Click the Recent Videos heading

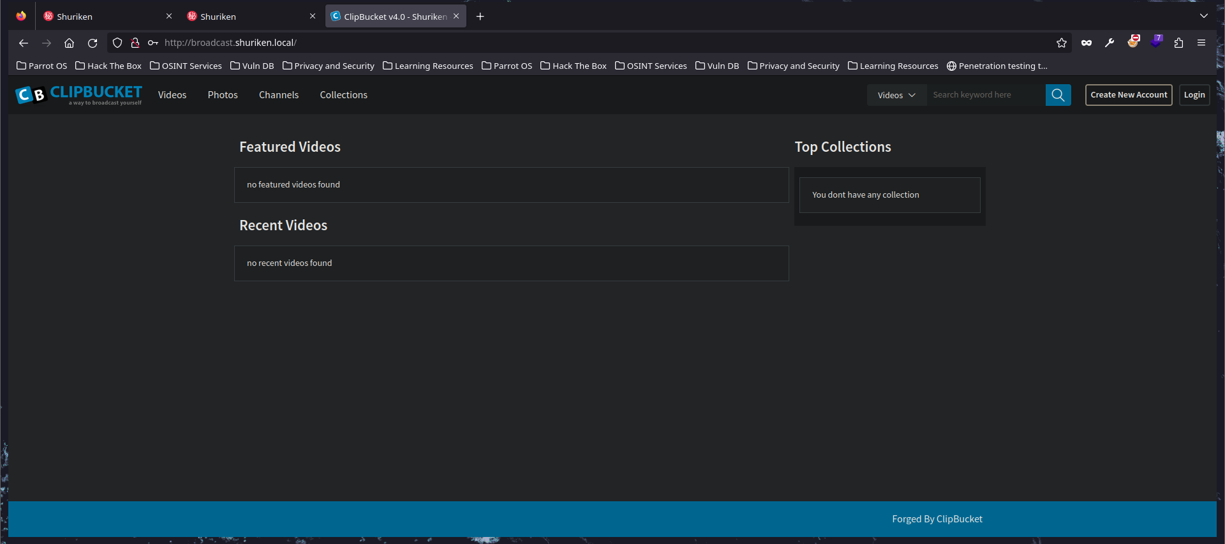(283, 225)
